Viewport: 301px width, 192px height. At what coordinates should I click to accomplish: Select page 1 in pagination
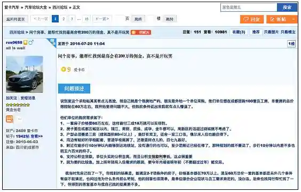[56, 19]
